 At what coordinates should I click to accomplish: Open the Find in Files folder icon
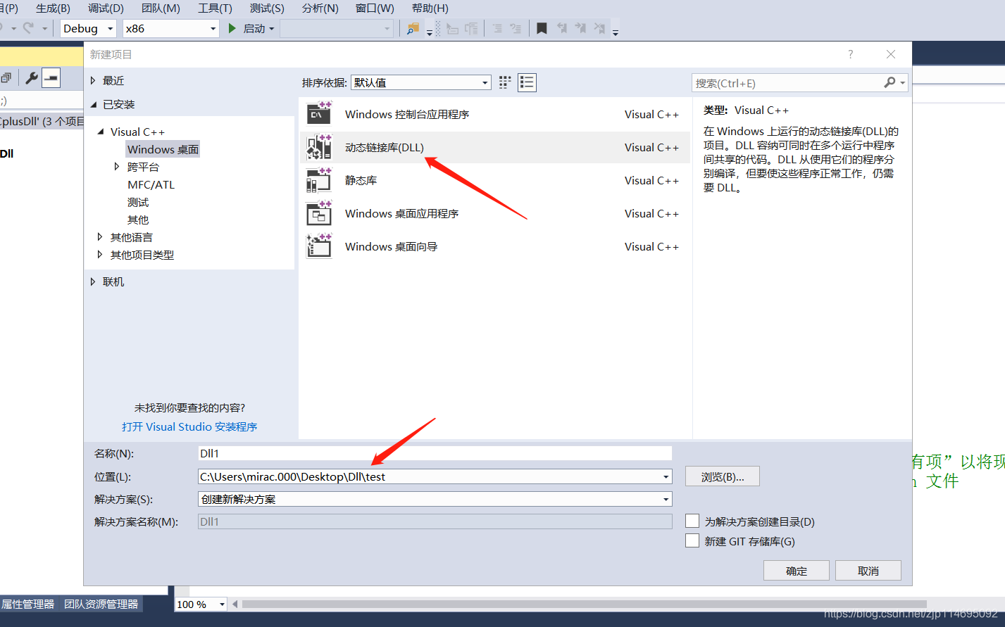[413, 28]
